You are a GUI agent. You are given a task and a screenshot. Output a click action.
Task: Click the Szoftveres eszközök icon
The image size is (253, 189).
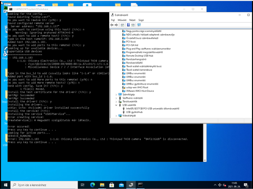click(x=120, y=98)
